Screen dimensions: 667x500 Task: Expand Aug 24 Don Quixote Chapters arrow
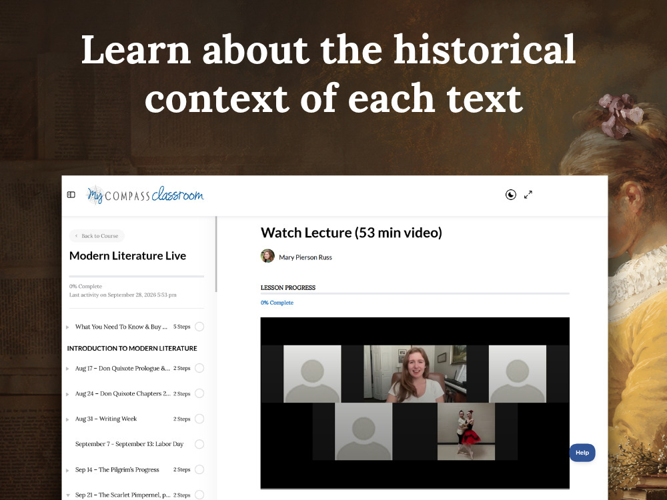click(67, 394)
